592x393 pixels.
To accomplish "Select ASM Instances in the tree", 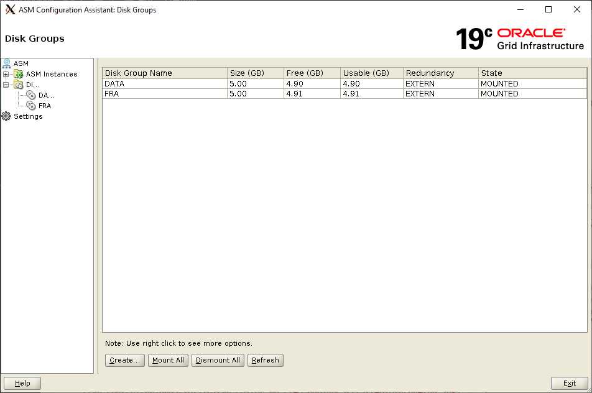I will tap(52, 74).
